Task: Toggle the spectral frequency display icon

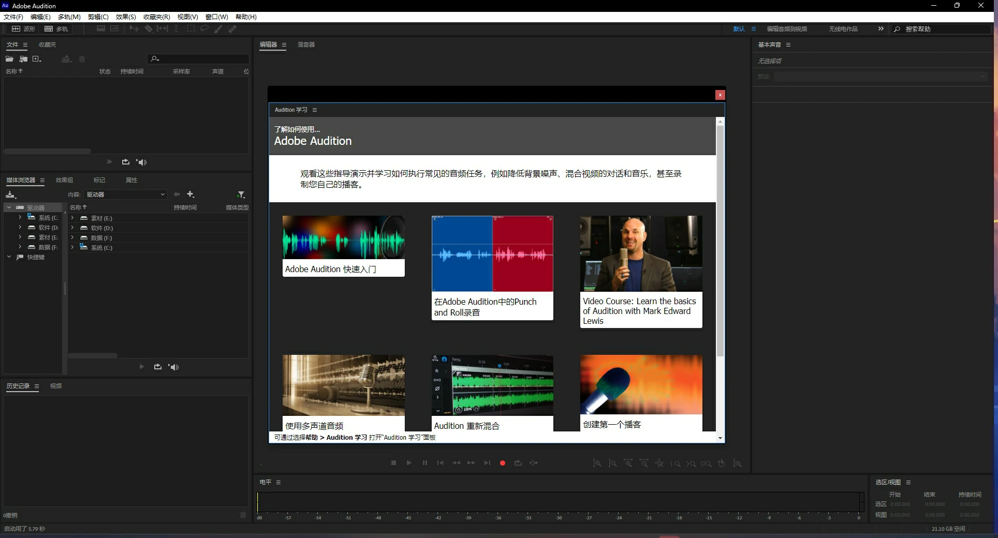Action: [x=101, y=29]
